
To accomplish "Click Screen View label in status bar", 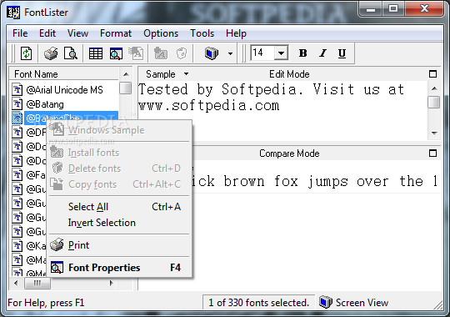I will click(362, 303).
